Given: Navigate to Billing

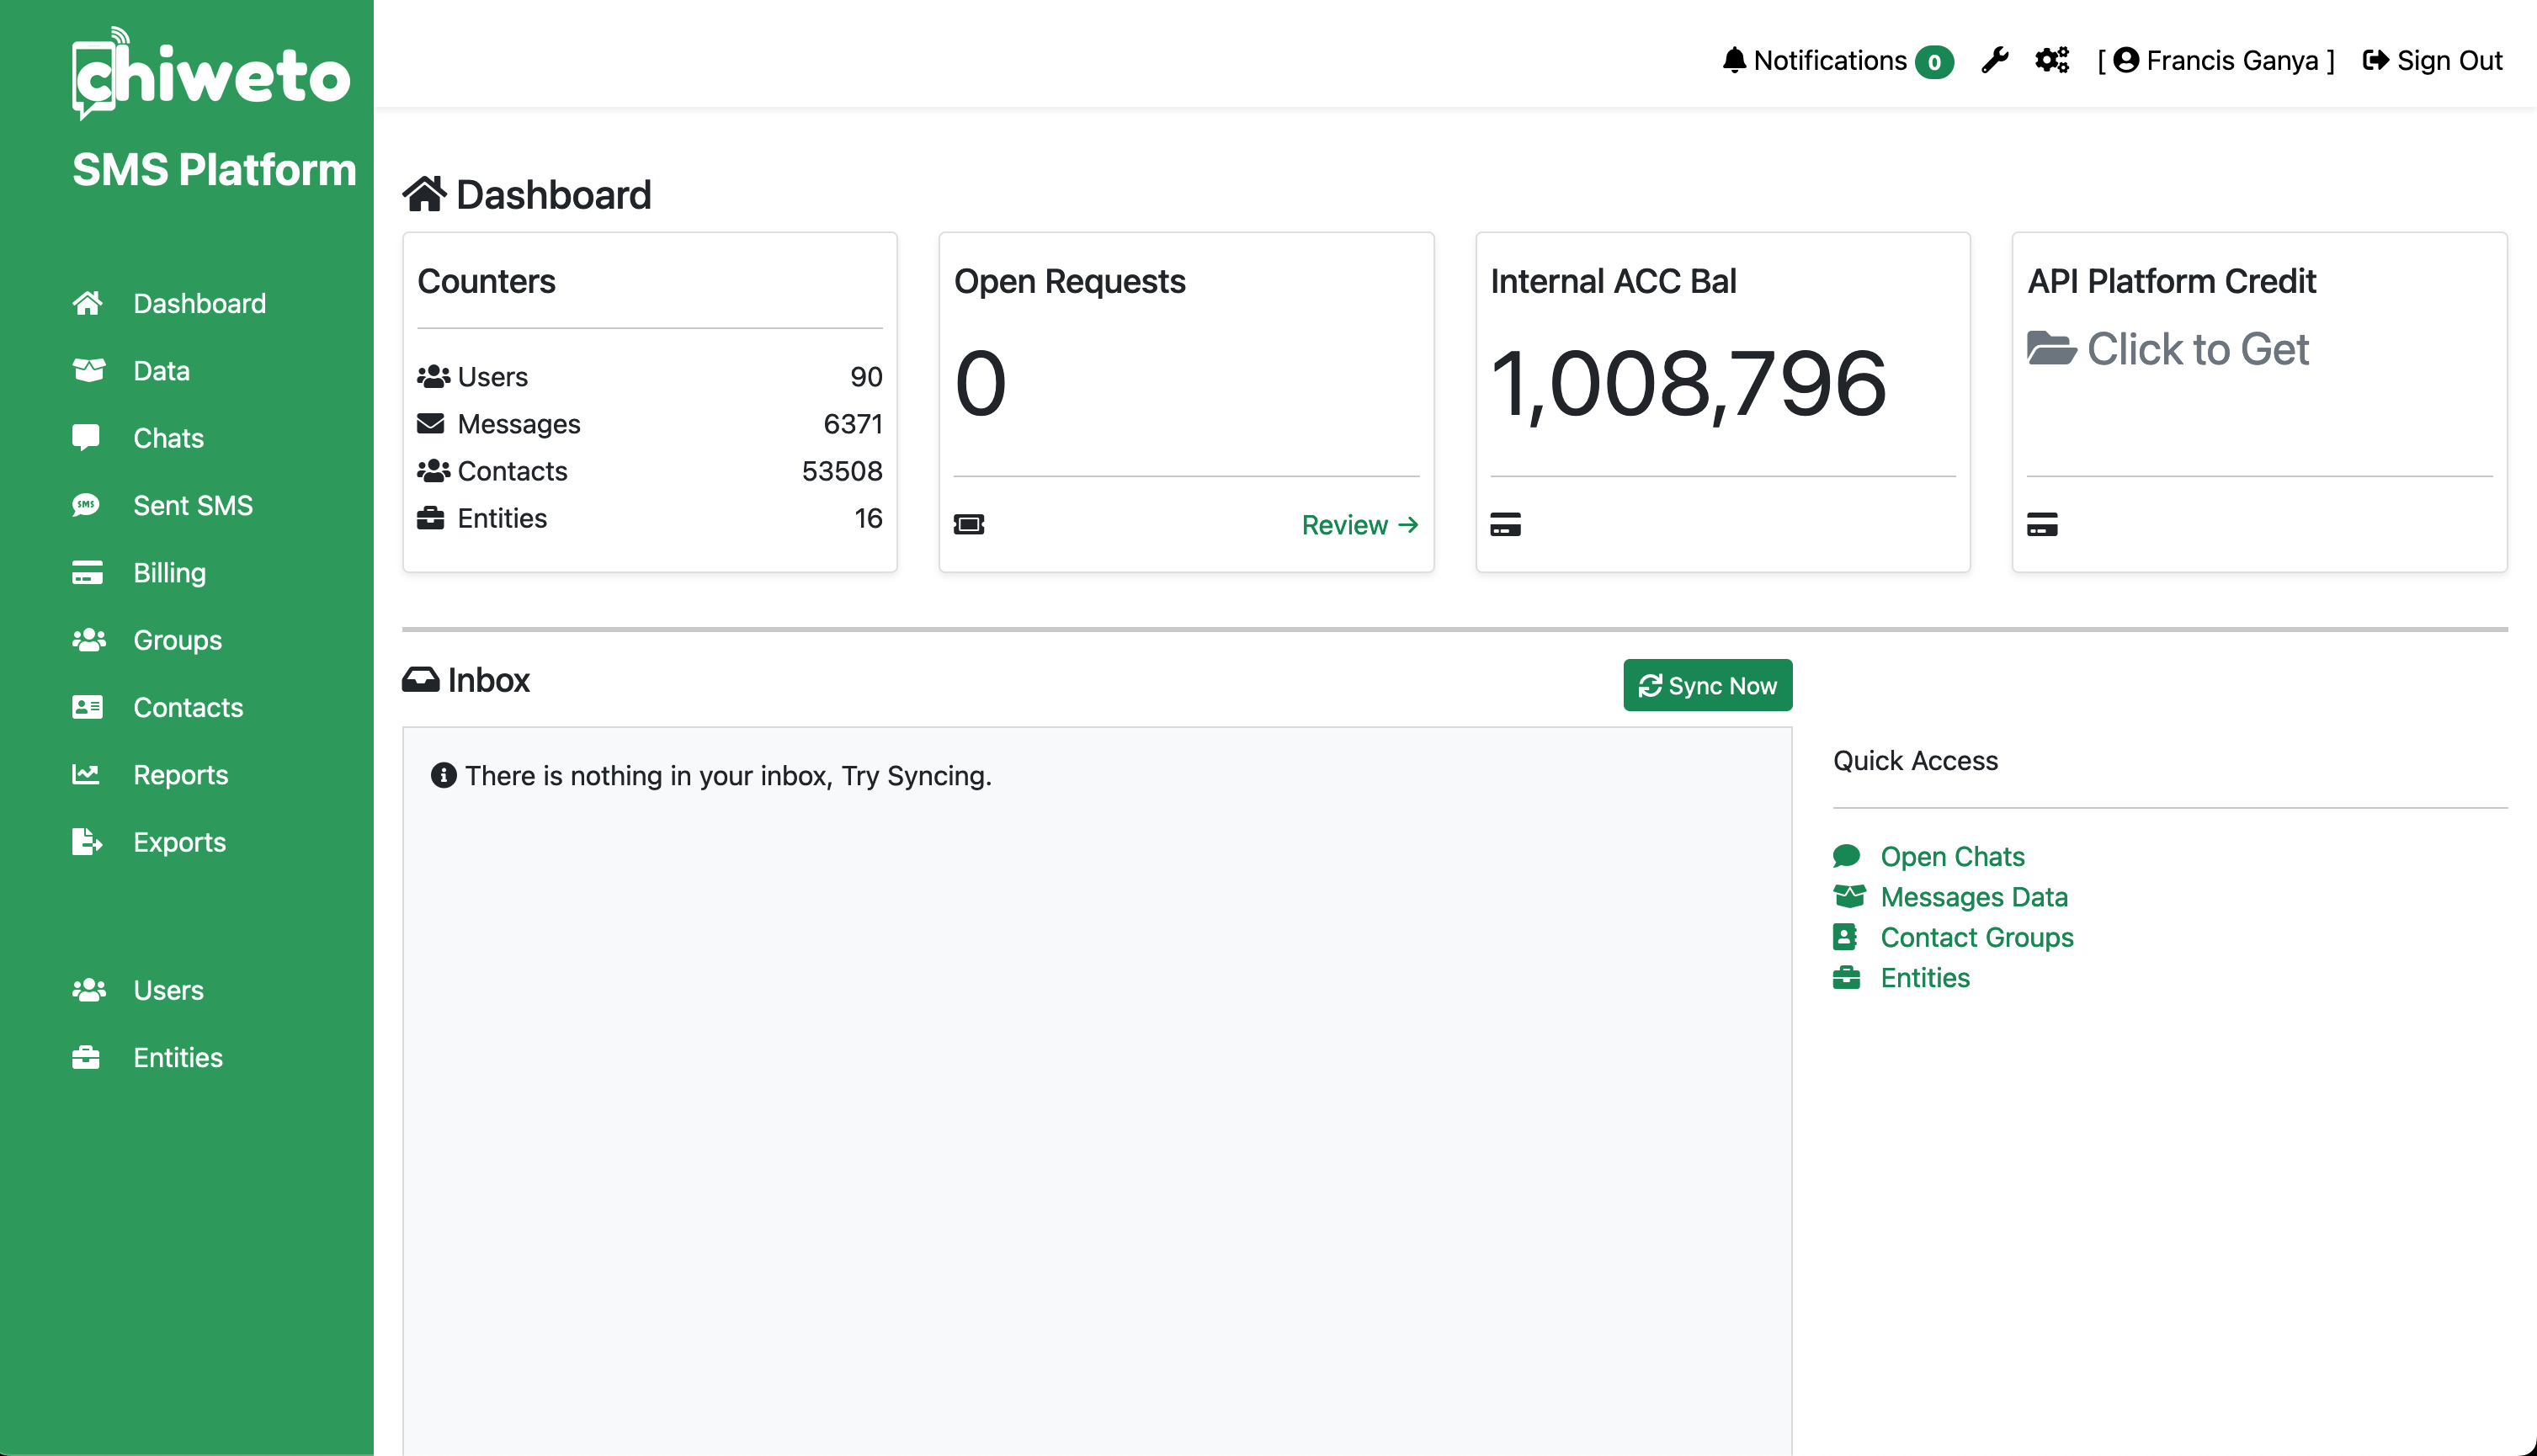Looking at the screenshot, I should (170, 573).
